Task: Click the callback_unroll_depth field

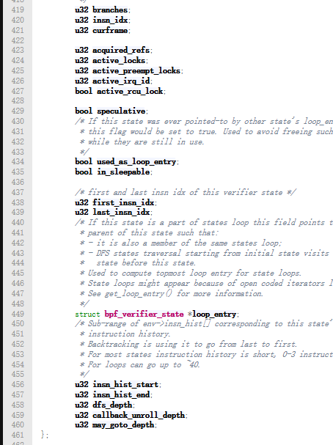Action: click(x=139, y=415)
